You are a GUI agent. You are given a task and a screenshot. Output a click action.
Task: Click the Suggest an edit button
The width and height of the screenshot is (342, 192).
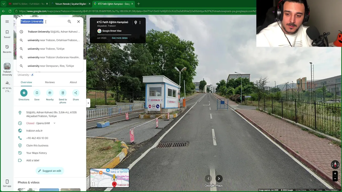50,171
